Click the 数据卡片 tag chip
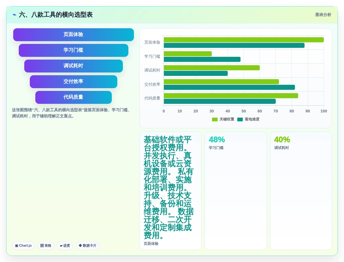The image size is (344, 262). [88, 245]
